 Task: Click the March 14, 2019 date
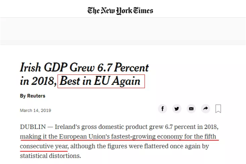[x=36, y=110]
